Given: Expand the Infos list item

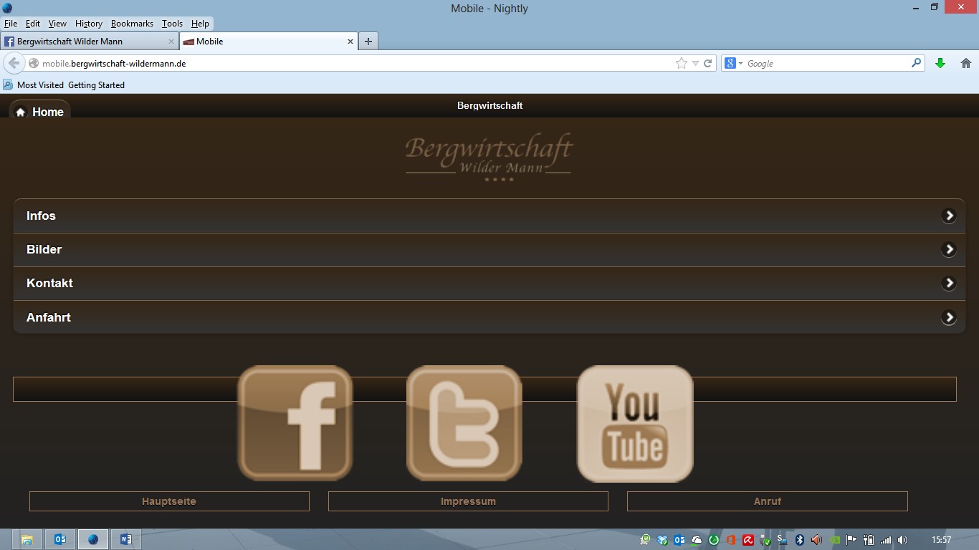Looking at the screenshot, I should coord(489,216).
